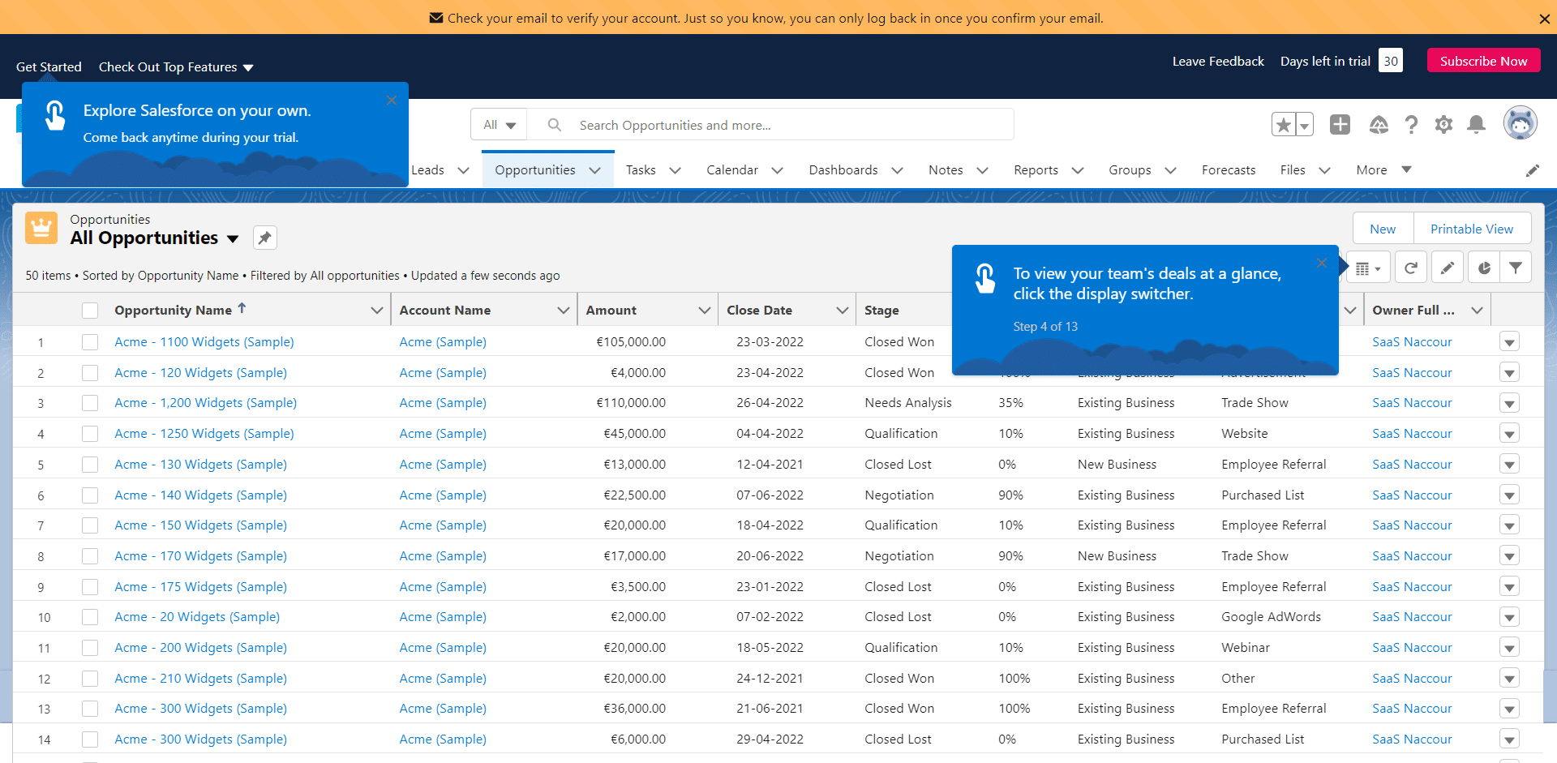
Task: Open the Forecasts tab
Action: click(1229, 170)
